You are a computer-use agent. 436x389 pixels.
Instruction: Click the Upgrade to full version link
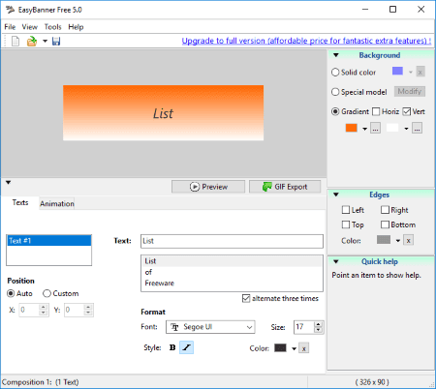click(306, 41)
